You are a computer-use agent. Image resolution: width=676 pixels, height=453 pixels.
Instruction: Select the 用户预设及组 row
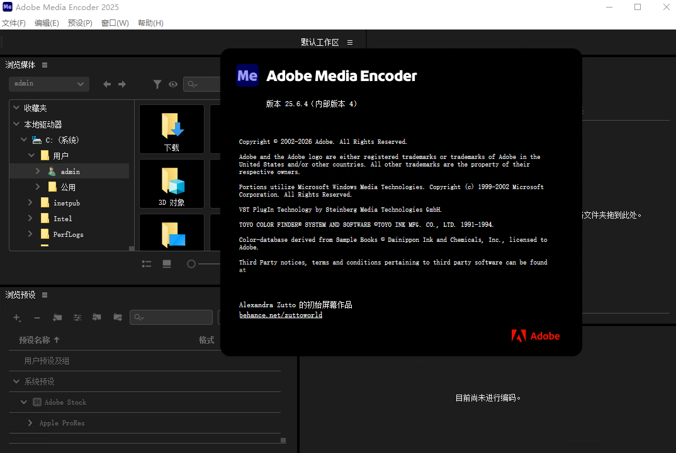(145, 361)
